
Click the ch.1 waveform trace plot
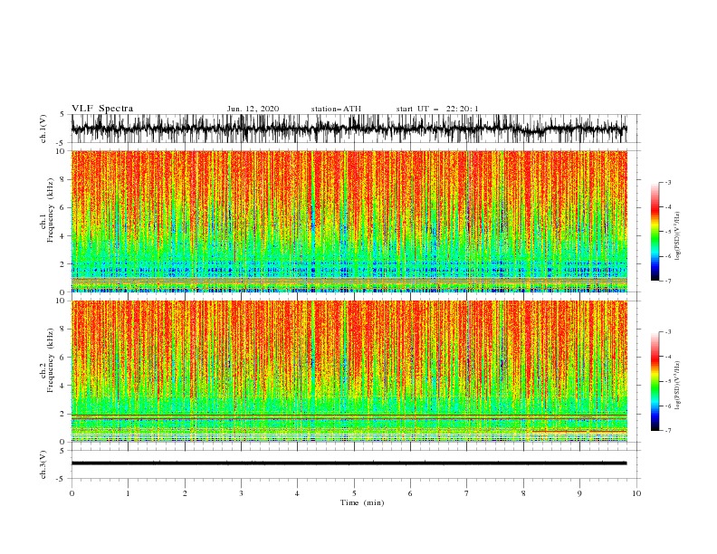coord(349,129)
